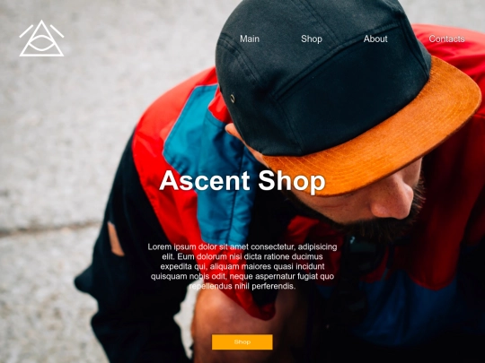Open the Main navigation link

(250, 39)
